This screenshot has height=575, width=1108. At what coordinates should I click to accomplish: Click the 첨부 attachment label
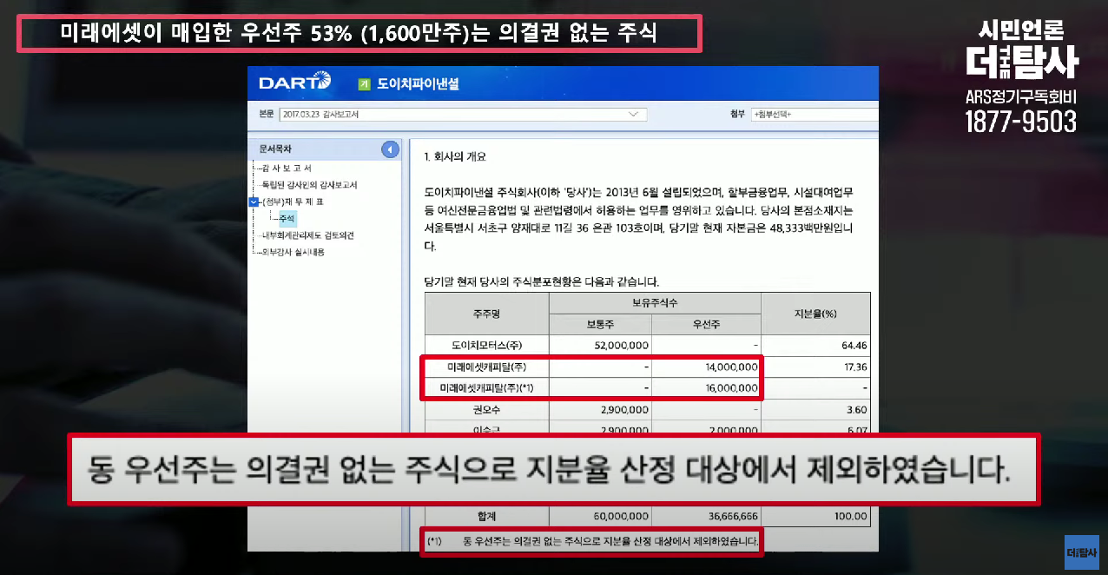pyautogui.click(x=735, y=113)
